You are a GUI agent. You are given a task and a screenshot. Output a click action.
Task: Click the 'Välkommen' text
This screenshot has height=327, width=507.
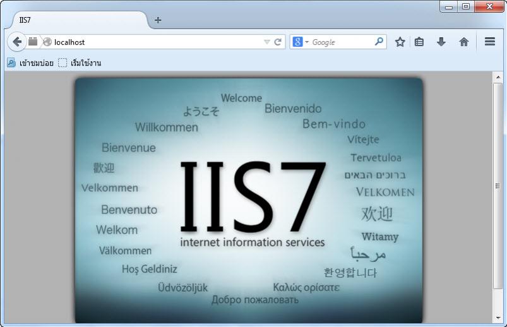pyautogui.click(x=125, y=251)
